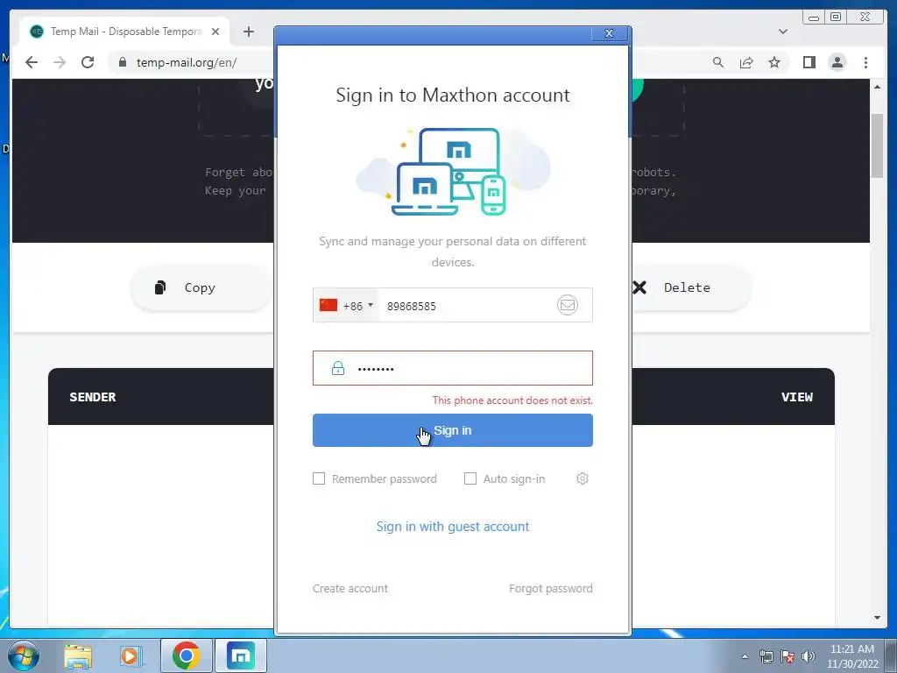Open Chrome zoom magnifier icon

point(718,62)
